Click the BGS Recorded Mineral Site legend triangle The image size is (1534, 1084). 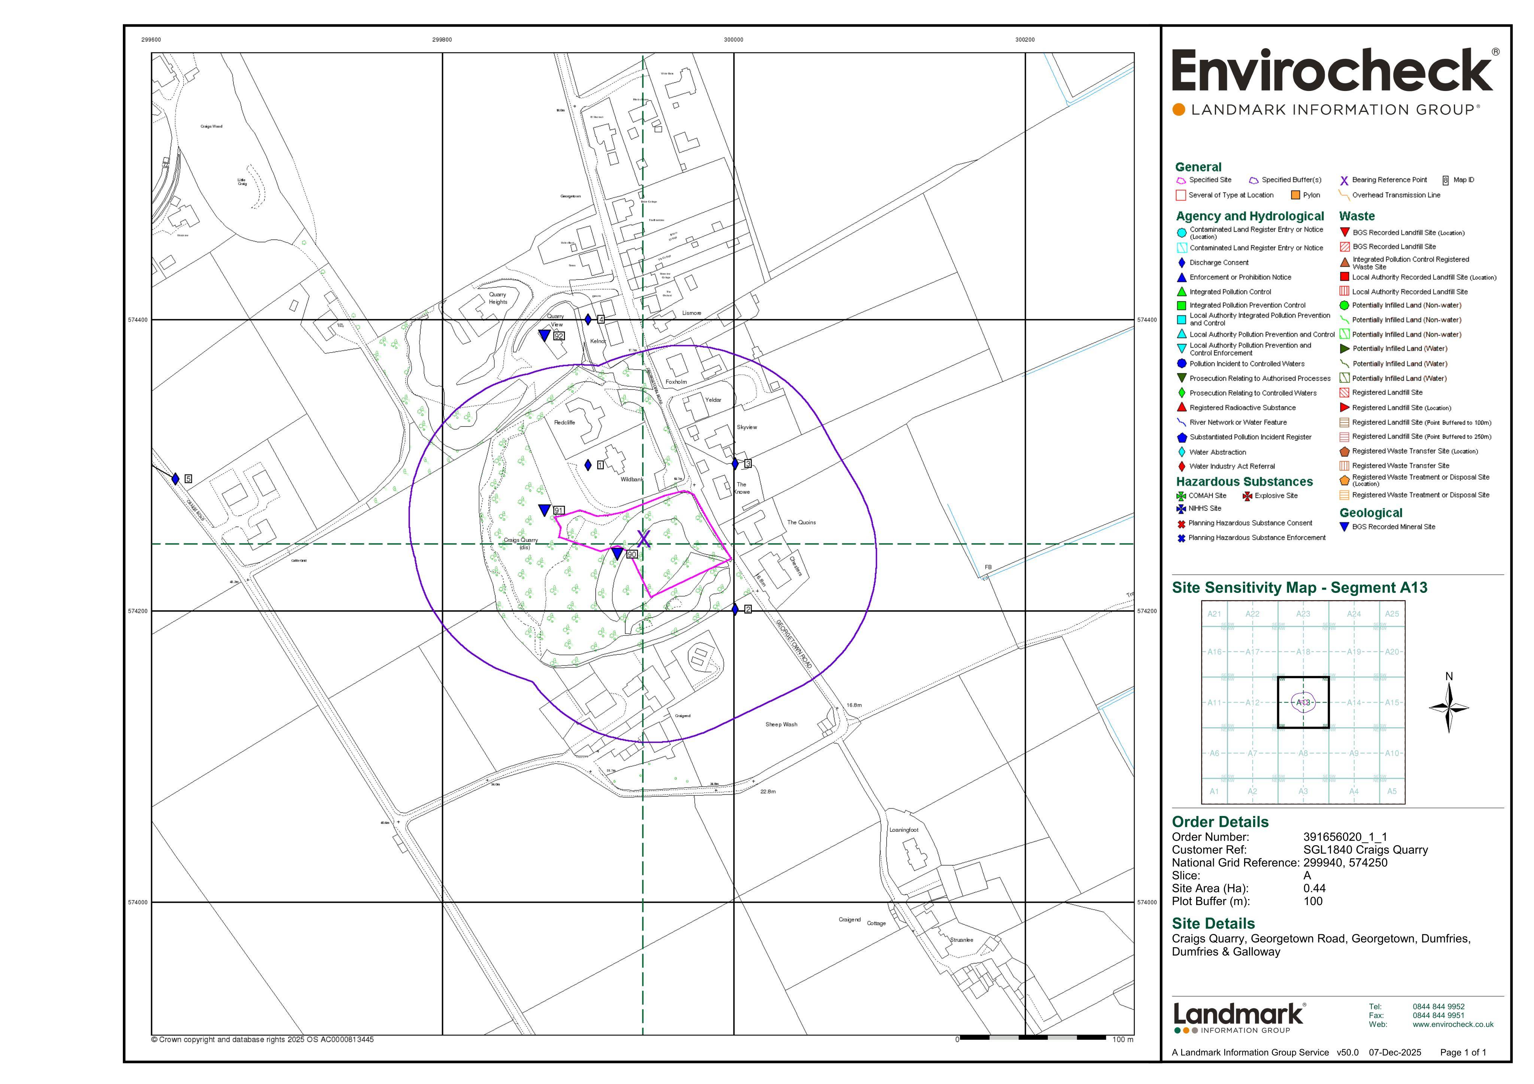[x=1344, y=527]
